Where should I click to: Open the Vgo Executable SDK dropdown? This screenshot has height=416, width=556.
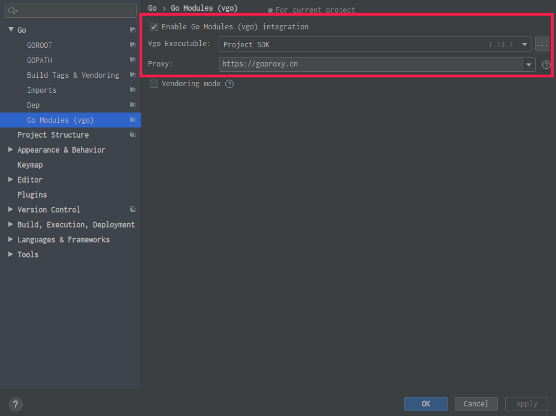point(524,45)
